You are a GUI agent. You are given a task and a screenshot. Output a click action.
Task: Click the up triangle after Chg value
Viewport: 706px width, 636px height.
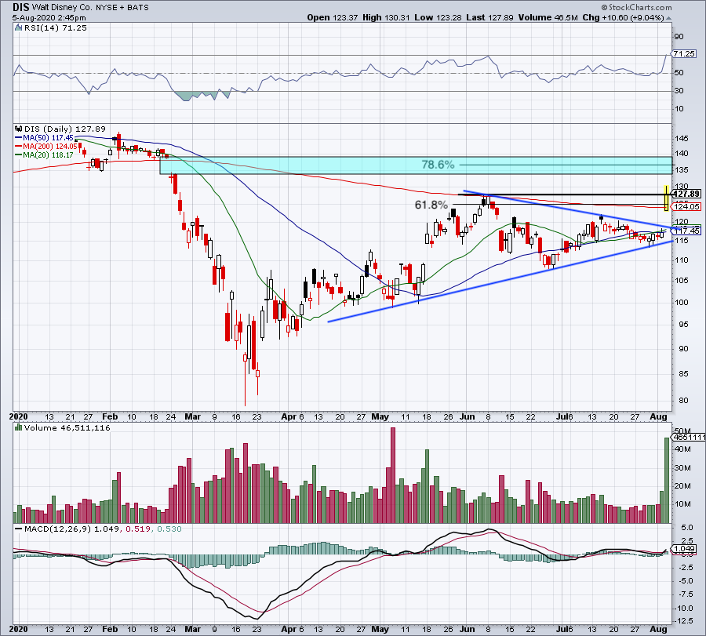[668, 18]
